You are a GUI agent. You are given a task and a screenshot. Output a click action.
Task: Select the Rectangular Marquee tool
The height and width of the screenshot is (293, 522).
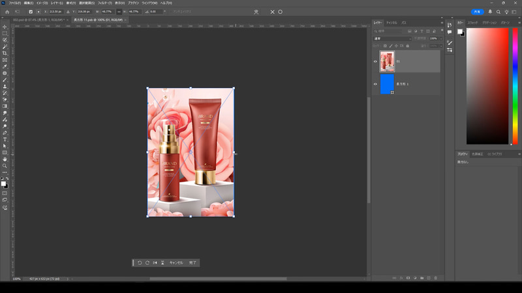pos(5,33)
